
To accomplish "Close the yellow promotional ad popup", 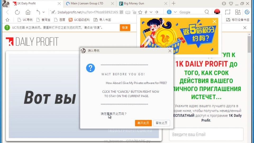I will 215,21.
